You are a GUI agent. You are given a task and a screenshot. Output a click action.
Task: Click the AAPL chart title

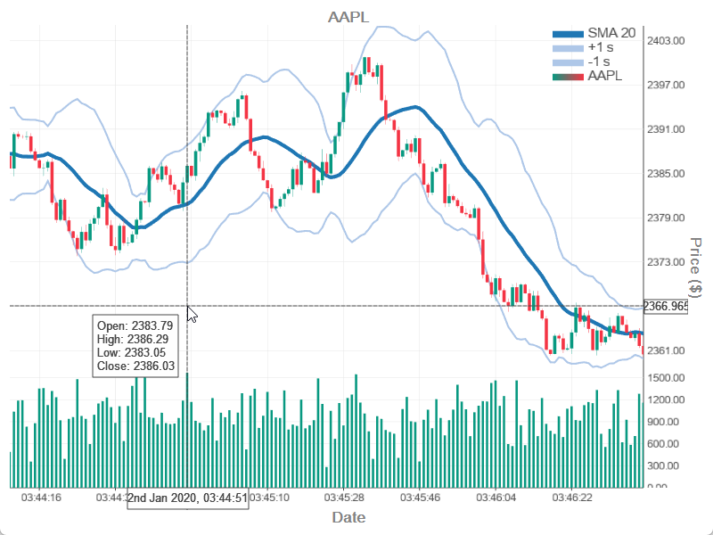pyautogui.click(x=348, y=17)
